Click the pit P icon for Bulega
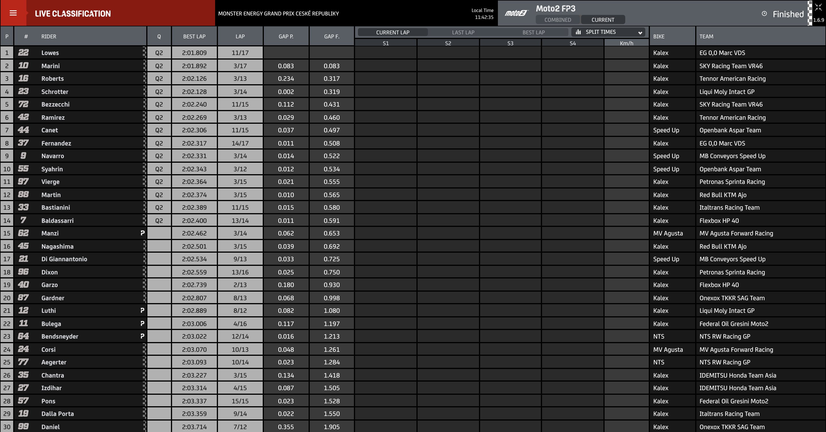The width and height of the screenshot is (826, 432). tap(143, 323)
